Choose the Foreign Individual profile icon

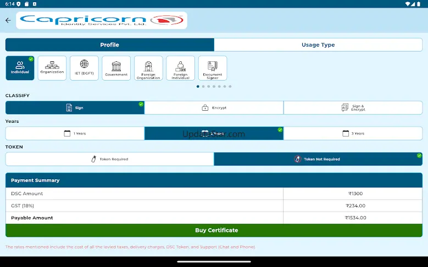point(180,68)
